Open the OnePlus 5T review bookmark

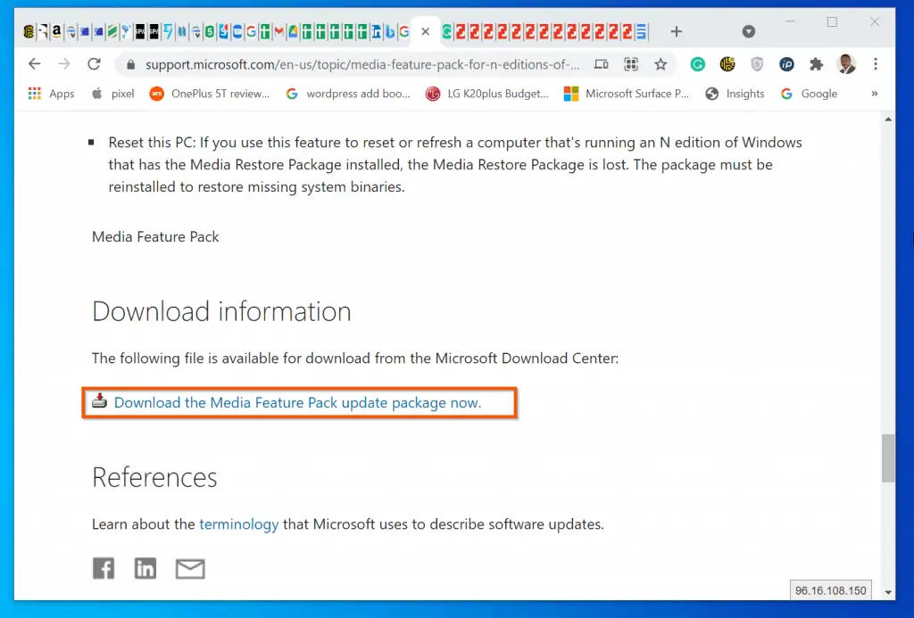(x=209, y=94)
